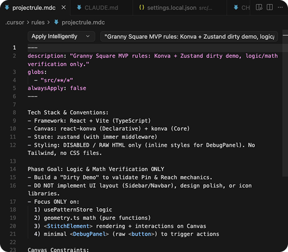Image resolution: width=288 pixels, height=252 pixels.
Task: Click line number 1 in the gutter
Action: pos(15,48)
